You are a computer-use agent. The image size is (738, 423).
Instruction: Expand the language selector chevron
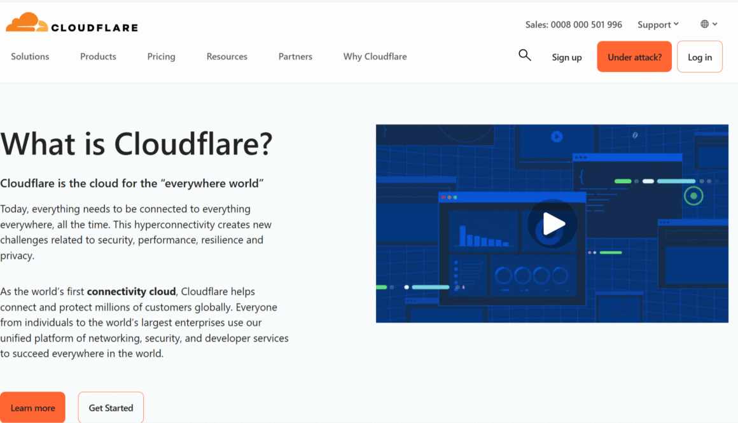click(716, 24)
